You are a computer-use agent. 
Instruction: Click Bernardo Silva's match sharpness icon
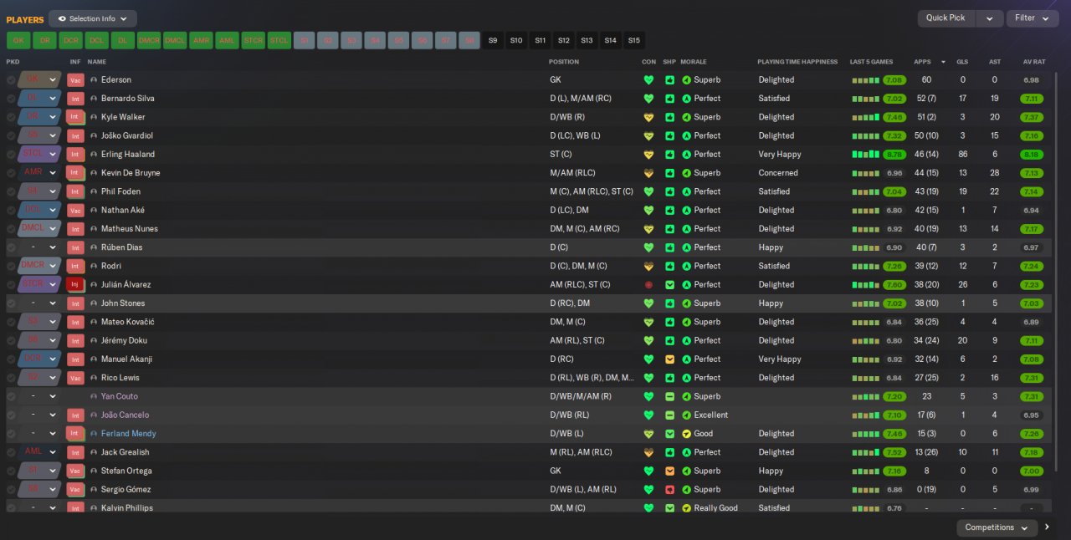(x=669, y=99)
